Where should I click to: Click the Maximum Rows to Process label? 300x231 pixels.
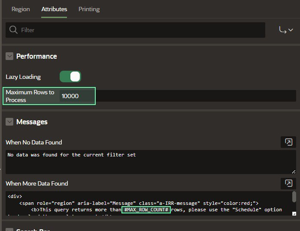pyautogui.click(x=30, y=96)
